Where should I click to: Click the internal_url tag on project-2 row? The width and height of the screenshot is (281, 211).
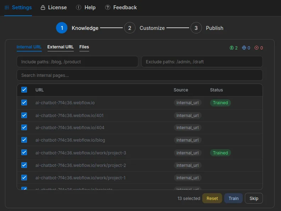point(187,165)
